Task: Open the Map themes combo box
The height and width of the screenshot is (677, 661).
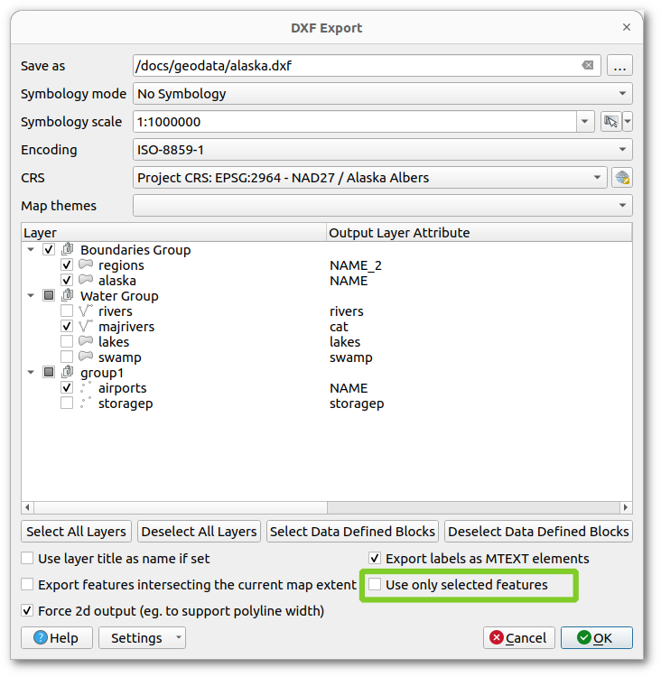Action: [x=382, y=206]
